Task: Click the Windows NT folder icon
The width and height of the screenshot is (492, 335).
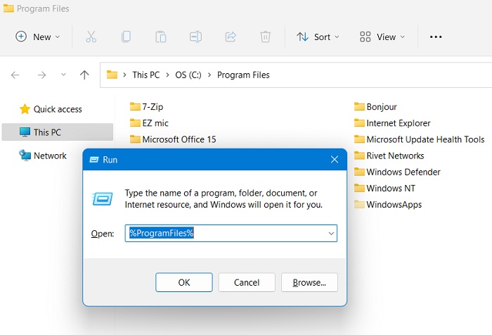Action: click(359, 188)
